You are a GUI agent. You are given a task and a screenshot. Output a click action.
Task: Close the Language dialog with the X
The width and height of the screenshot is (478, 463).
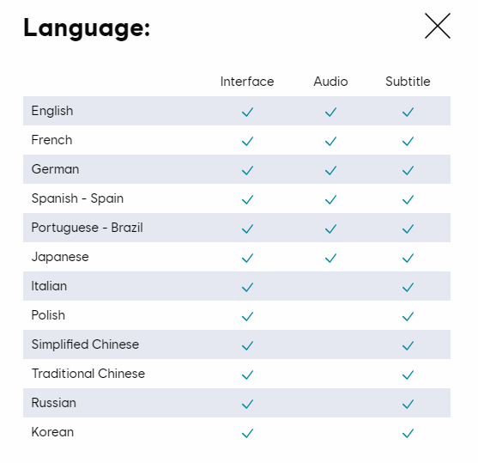(x=438, y=26)
